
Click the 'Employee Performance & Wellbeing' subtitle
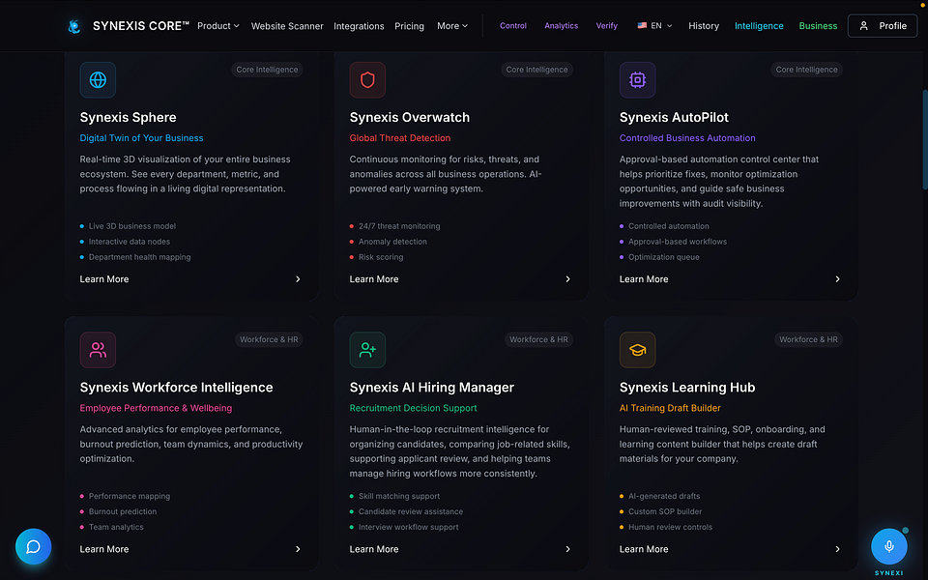[x=156, y=408]
